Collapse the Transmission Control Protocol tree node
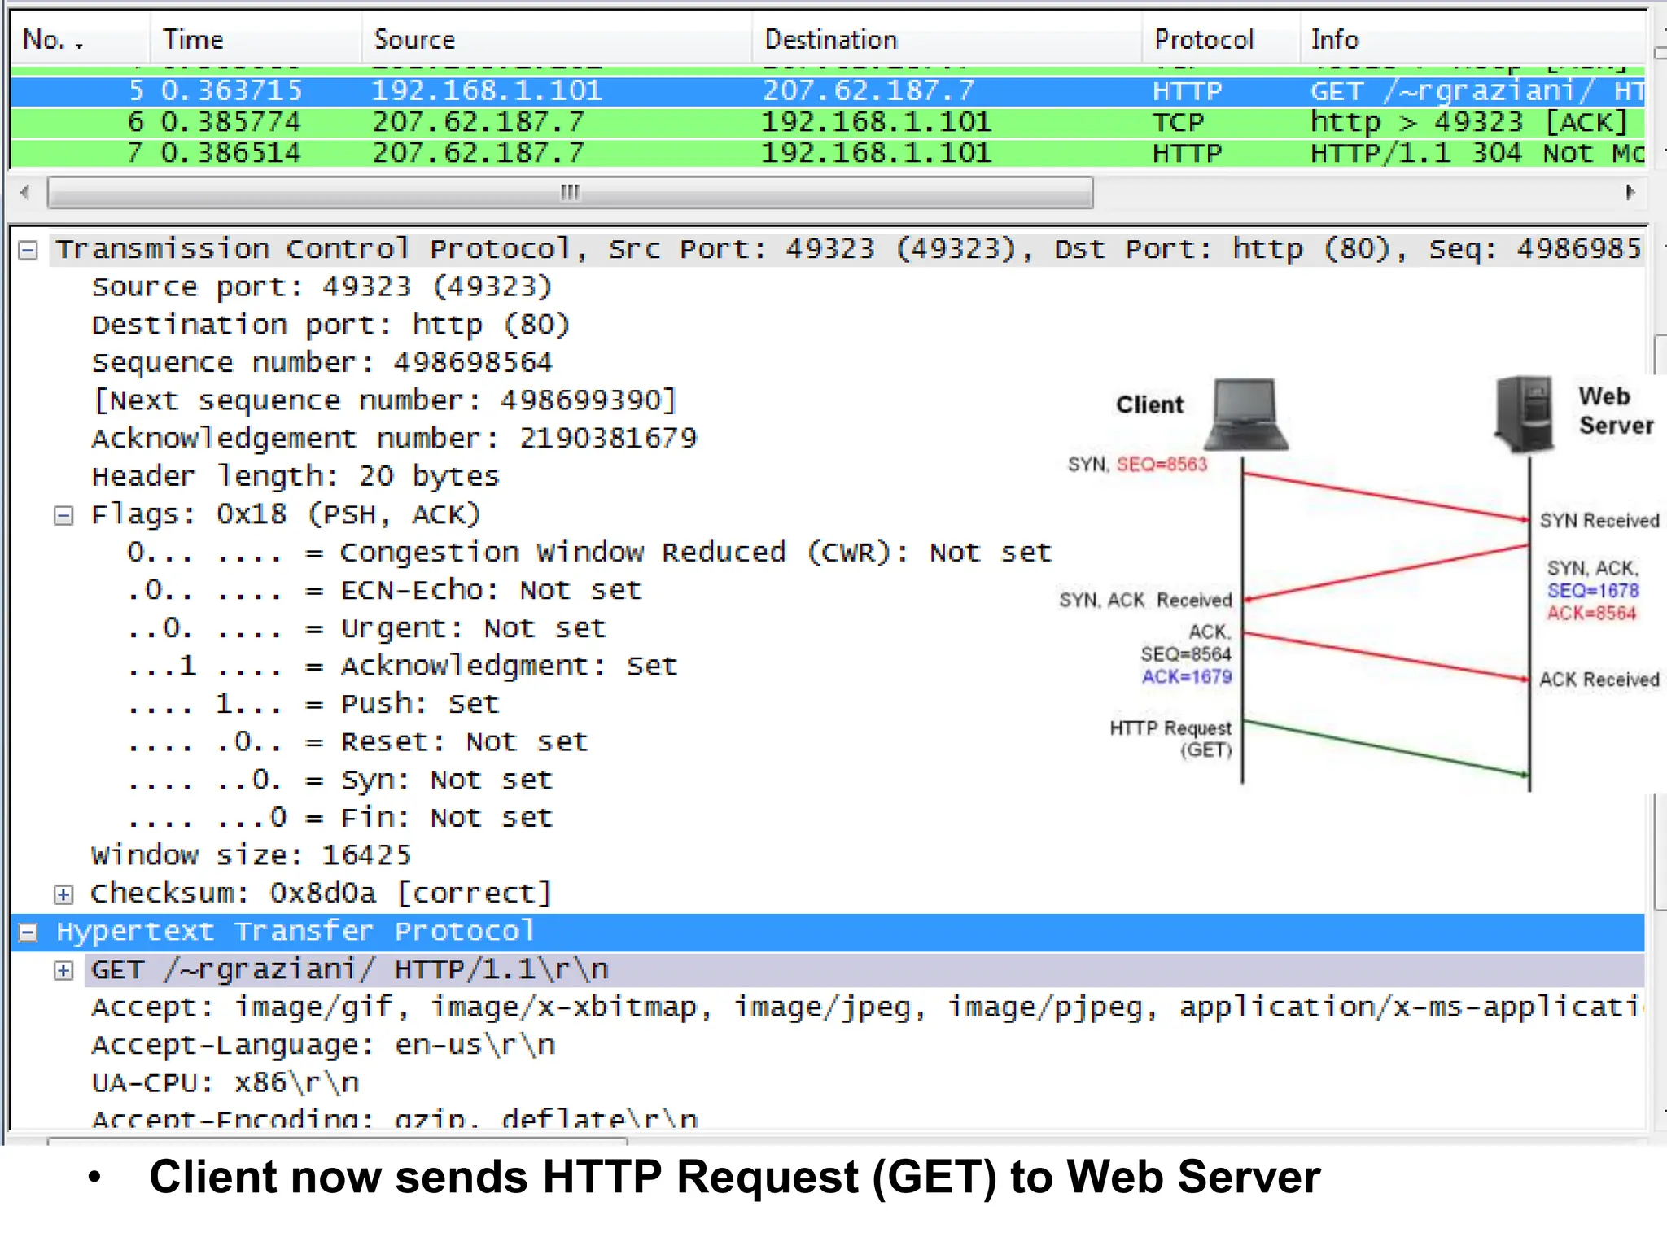Screen dimensions: 1667x1250 point(28,251)
